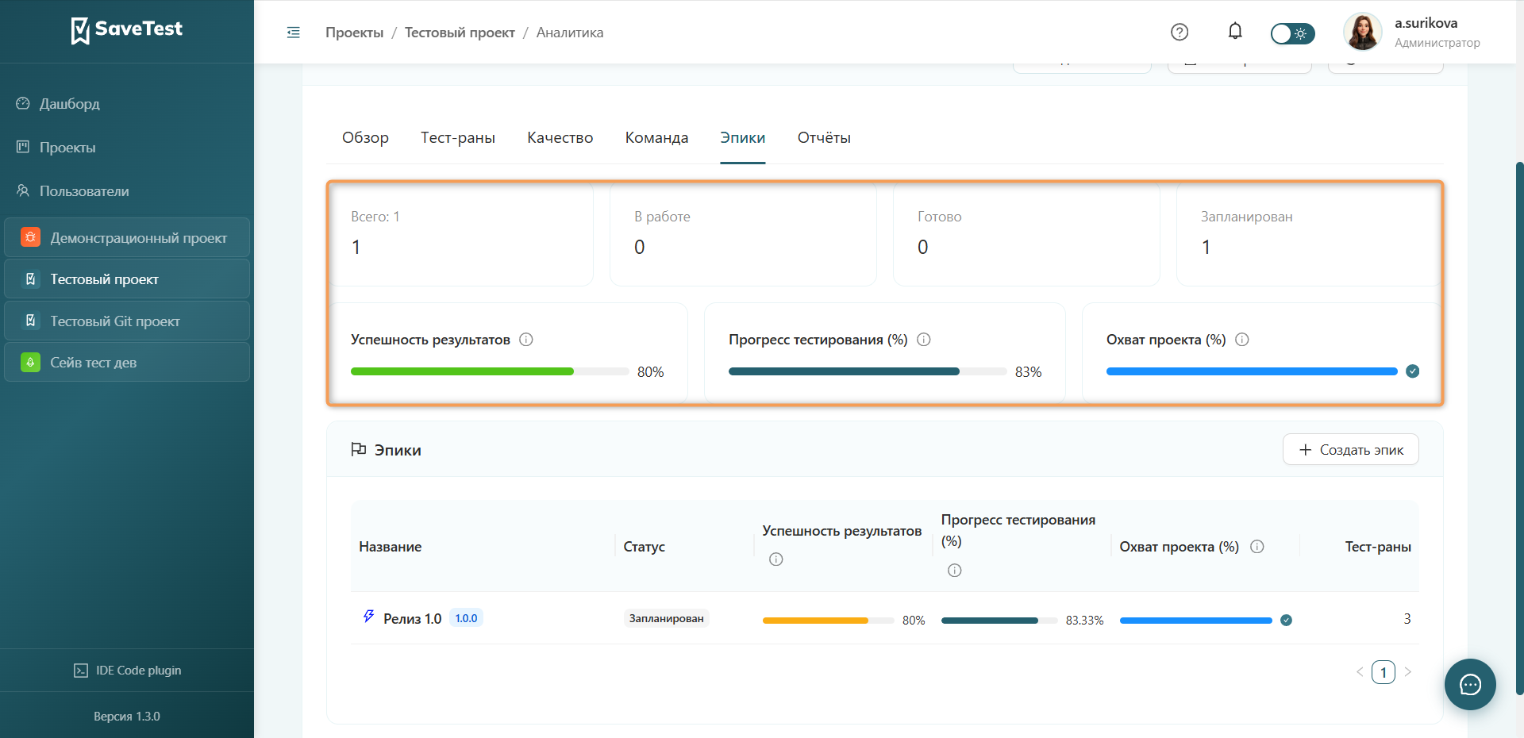Switch to the Качество tab
This screenshot has height=738, width=1524.
coord(560,138)
